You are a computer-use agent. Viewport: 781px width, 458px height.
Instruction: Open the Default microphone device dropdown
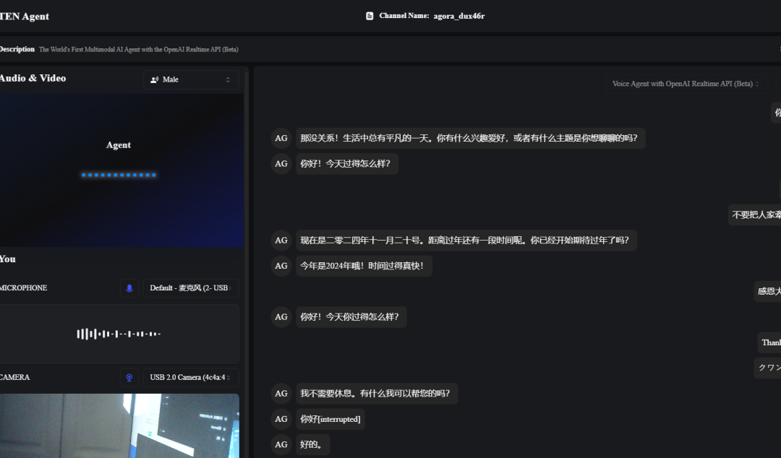(x=191, y=288)
